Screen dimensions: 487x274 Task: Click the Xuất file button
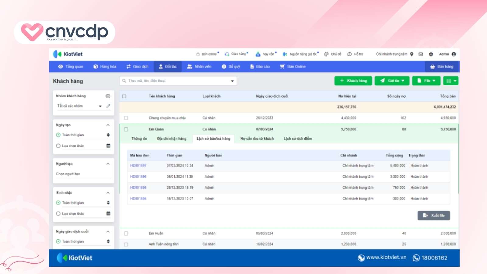(434, 216)
